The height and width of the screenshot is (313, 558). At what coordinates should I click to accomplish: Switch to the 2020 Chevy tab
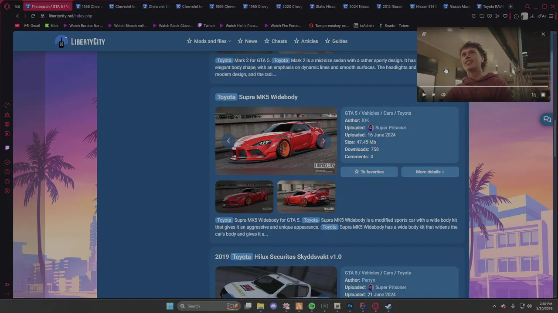coord(289,7)
